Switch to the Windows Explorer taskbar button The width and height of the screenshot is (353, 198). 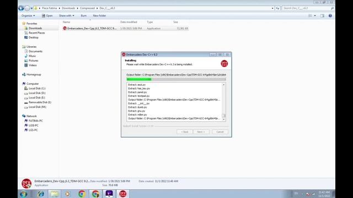pos(54,194)
